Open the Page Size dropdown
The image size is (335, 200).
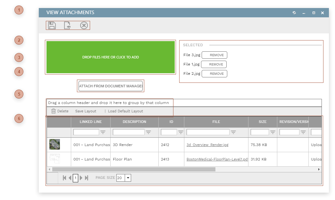point(128,178)
